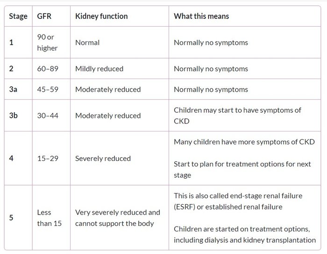Select "Very severely reduced and cannot support" cell

pos(117,218)
